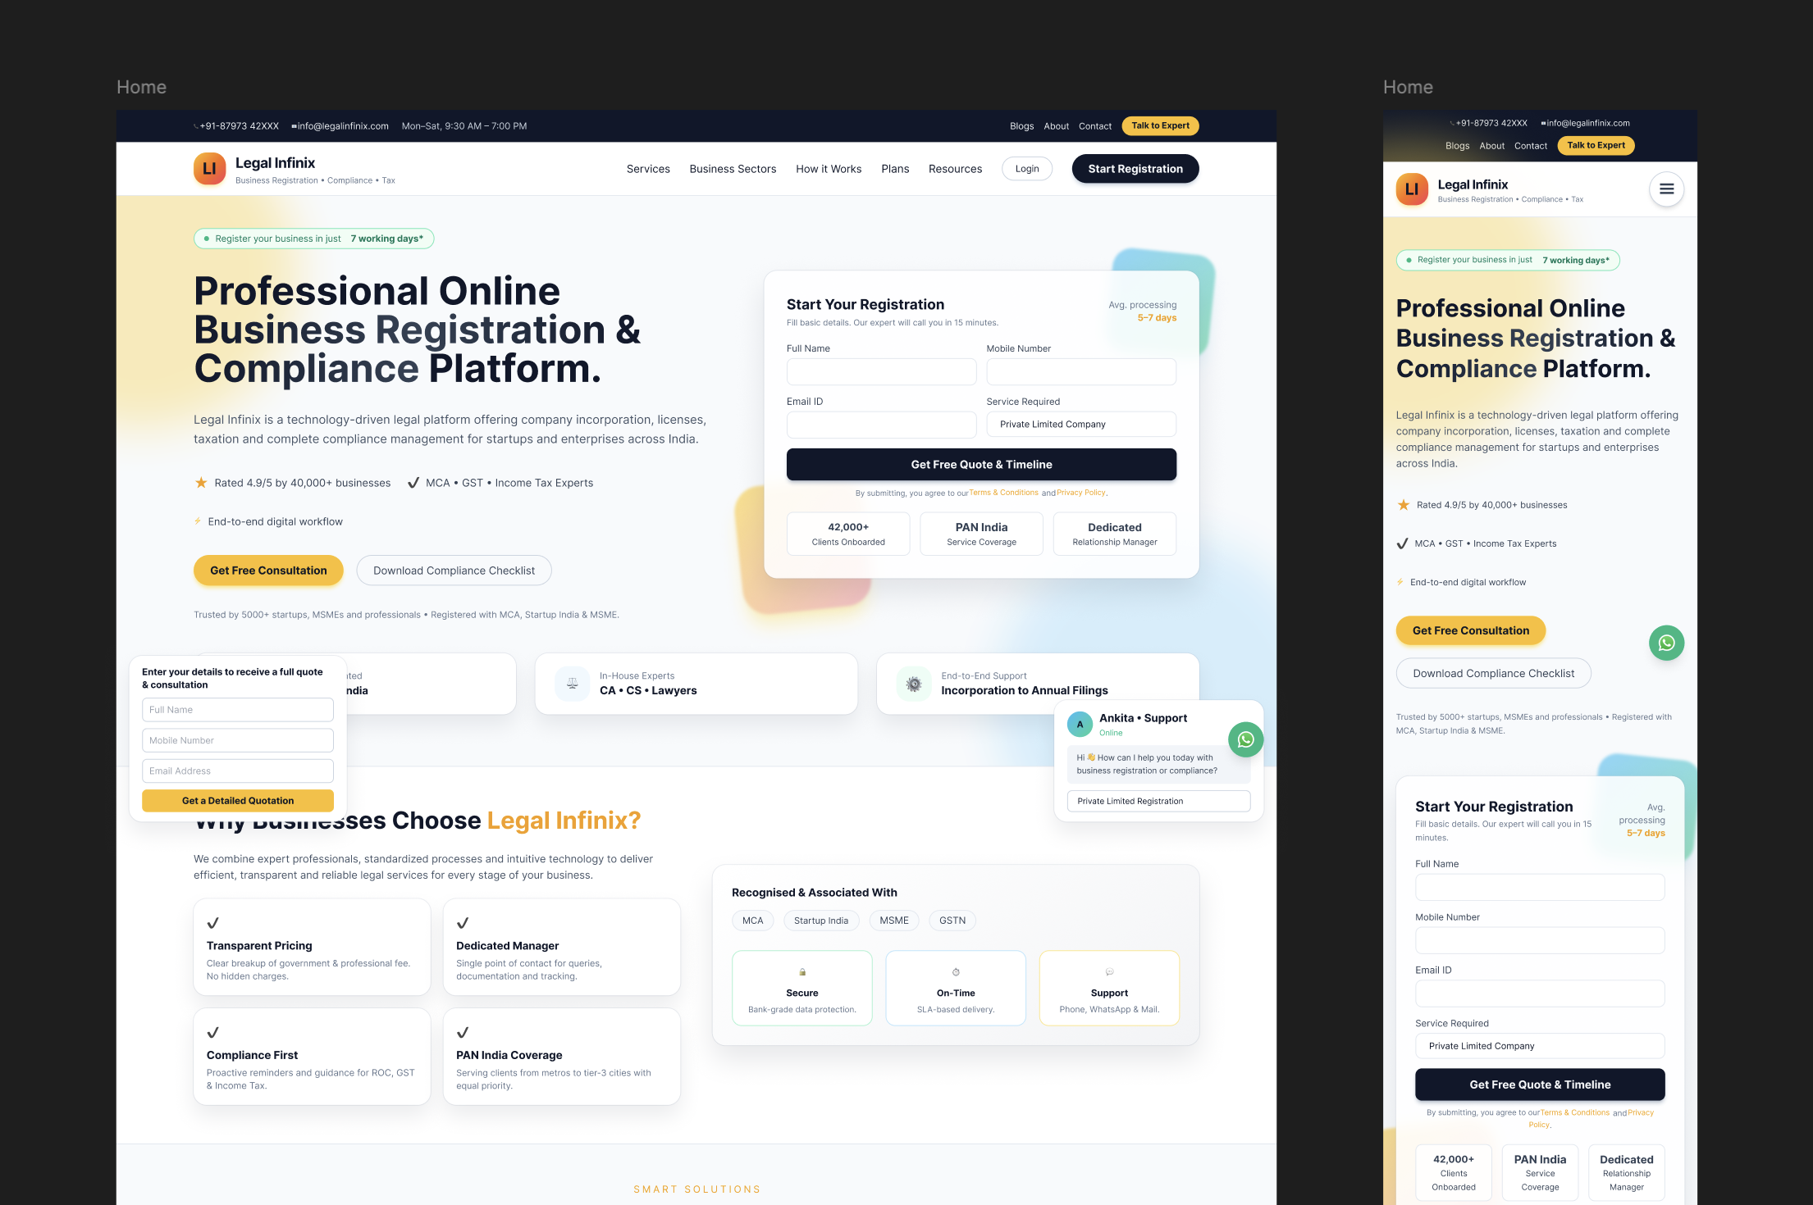The width and height of the screenshot is (1813, 1205).
Task: Click the lock icon in the Secure card
Action: 802,972
